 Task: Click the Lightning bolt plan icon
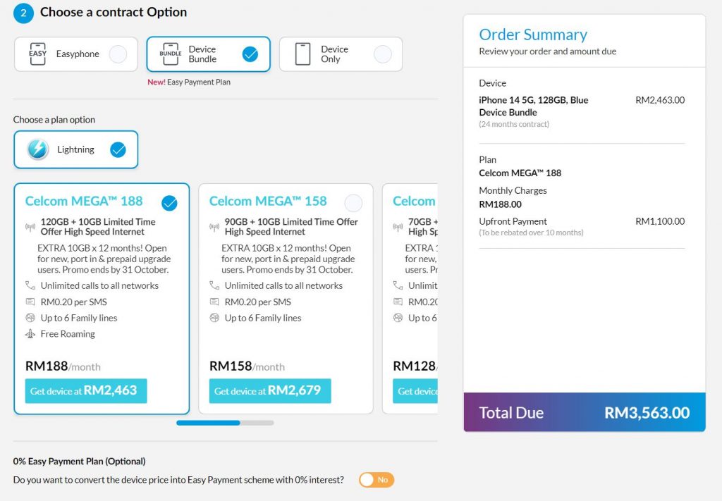click(38, 149)
